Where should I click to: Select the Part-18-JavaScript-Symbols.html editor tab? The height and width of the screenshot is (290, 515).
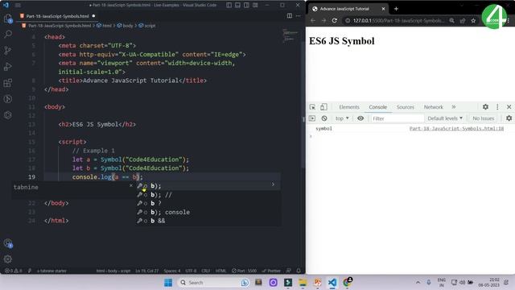tap(57, 16)
